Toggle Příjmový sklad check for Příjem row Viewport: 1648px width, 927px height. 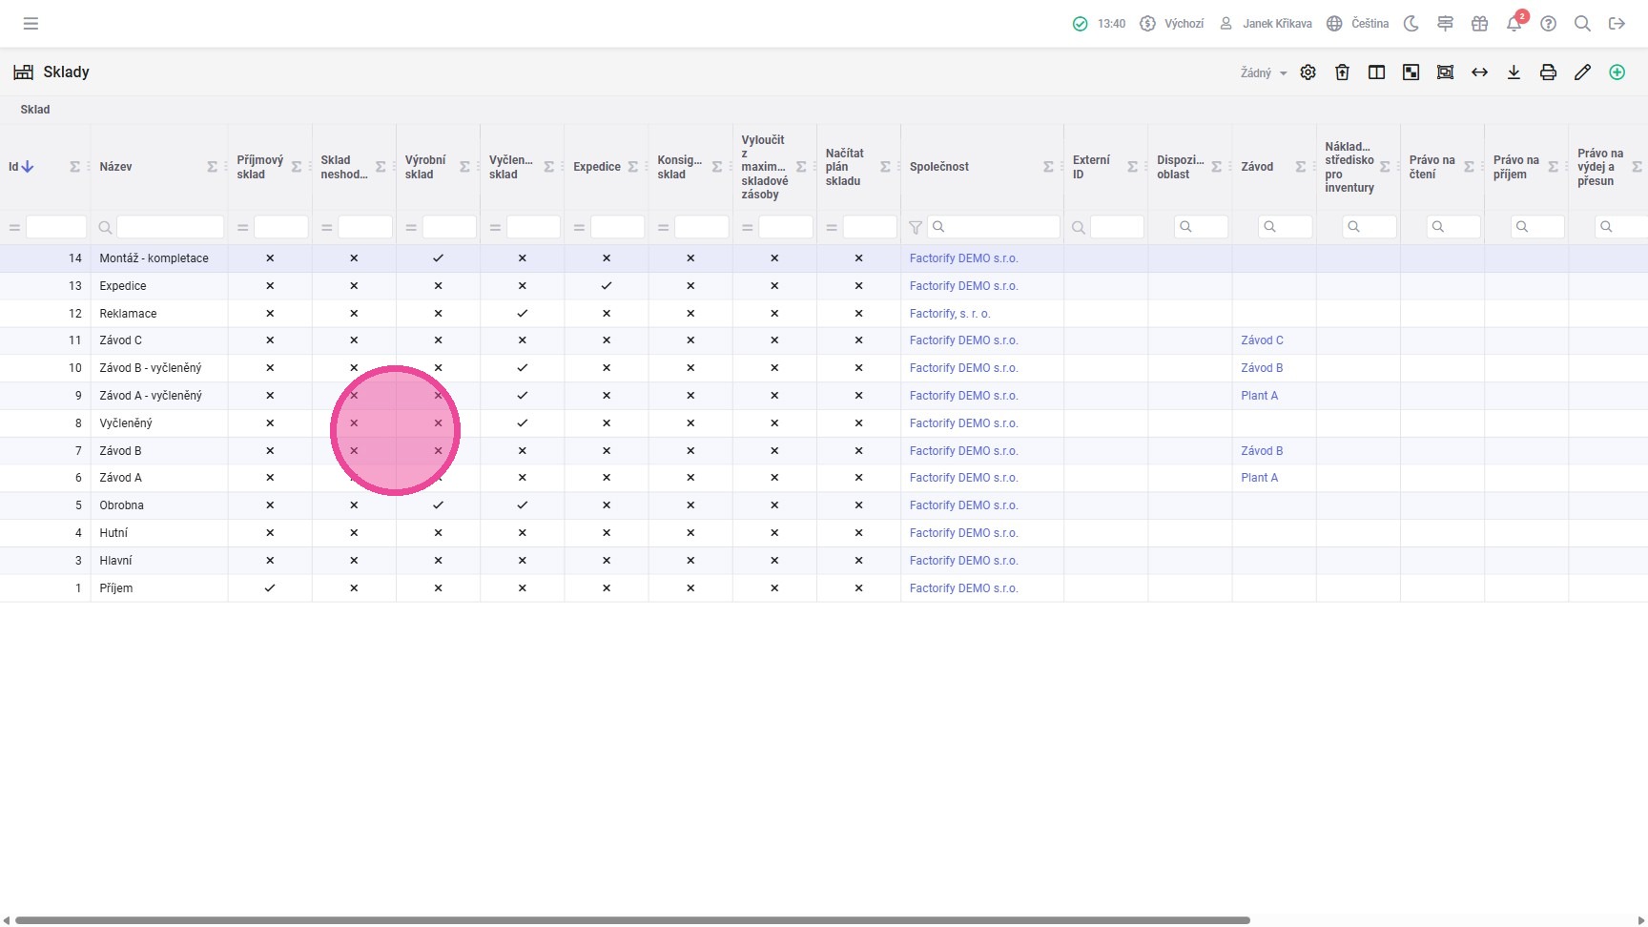270,588
